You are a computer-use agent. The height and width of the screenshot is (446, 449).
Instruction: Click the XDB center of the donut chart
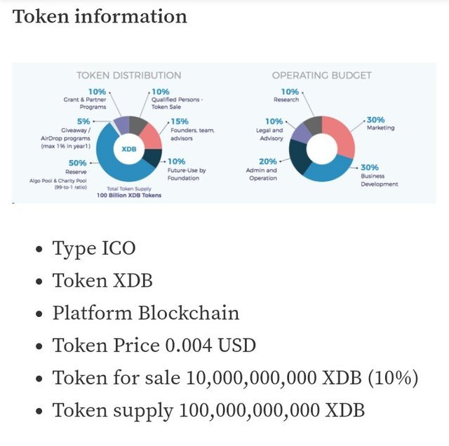(x=128, y=149)
